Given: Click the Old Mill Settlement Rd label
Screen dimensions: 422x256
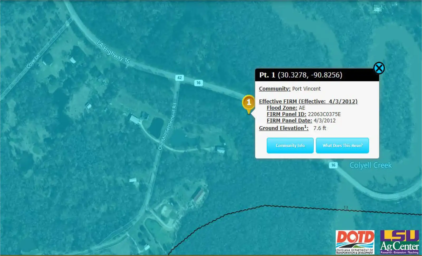Looking at the screenshot, I should coord(167,126).
